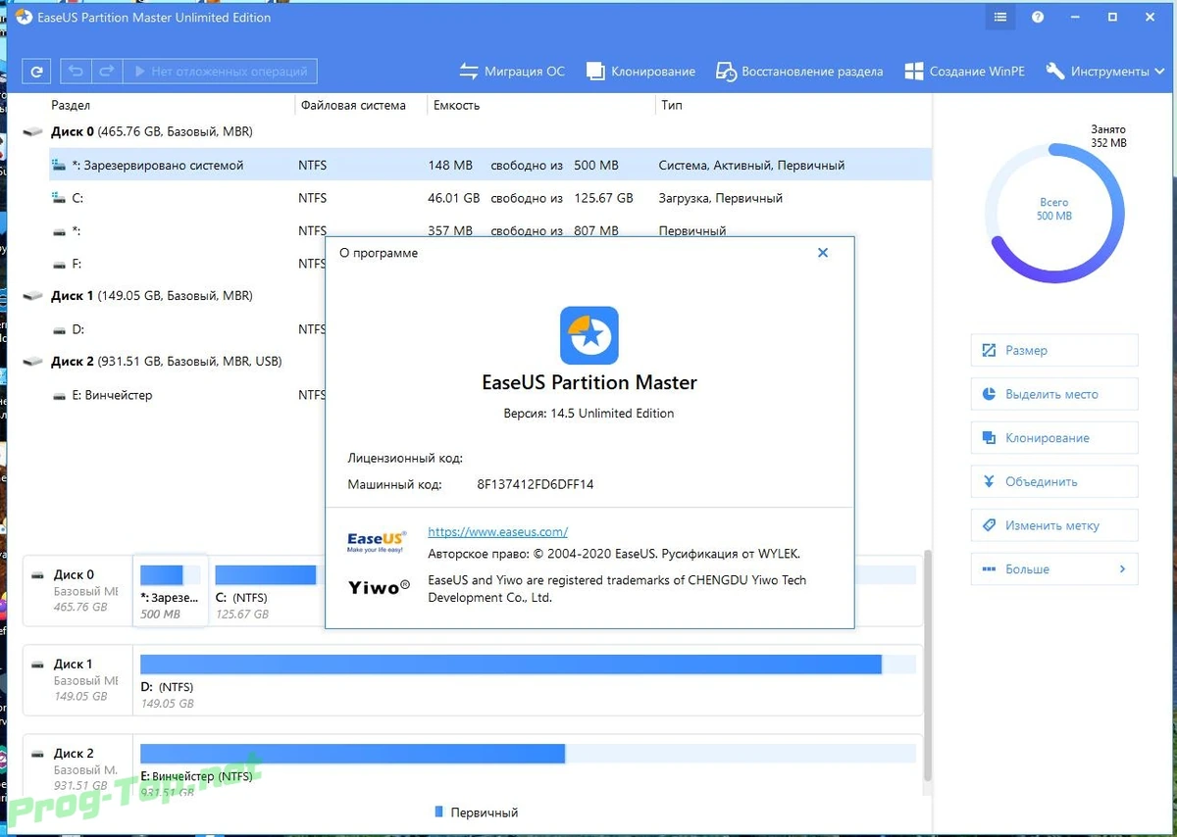Select machine code 8F137412FD6DFF14 text

[x=536, y=484]
